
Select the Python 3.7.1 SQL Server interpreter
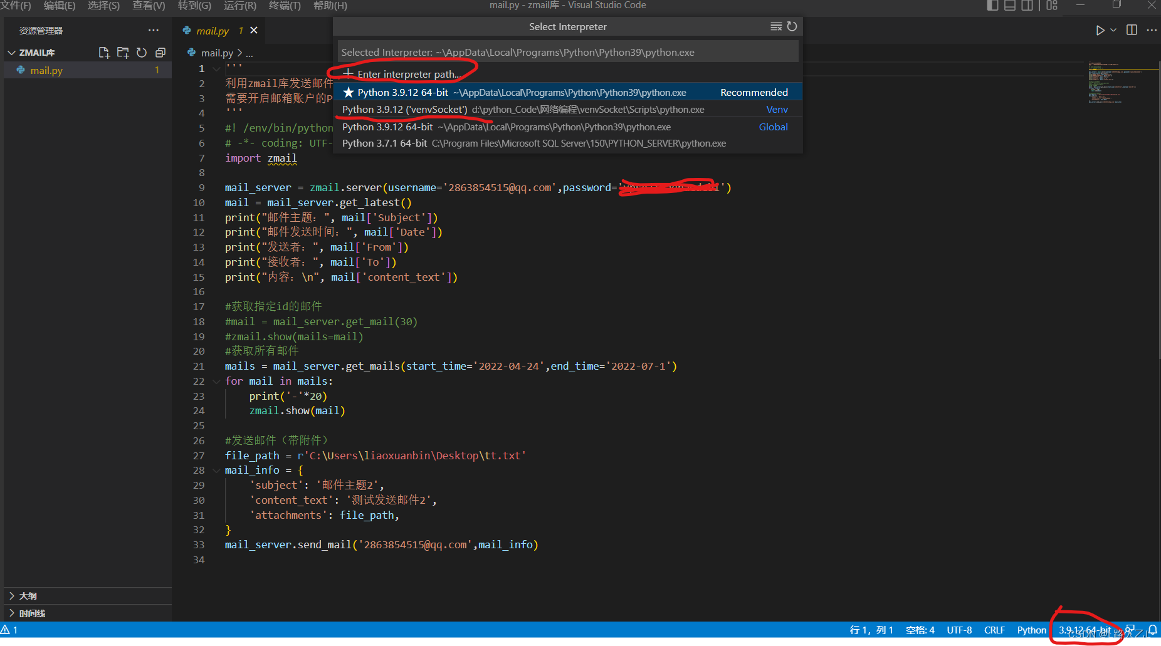(x=567, y=143)
